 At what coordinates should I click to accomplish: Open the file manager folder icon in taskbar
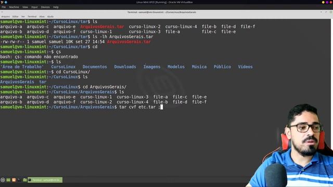(25, 180)
